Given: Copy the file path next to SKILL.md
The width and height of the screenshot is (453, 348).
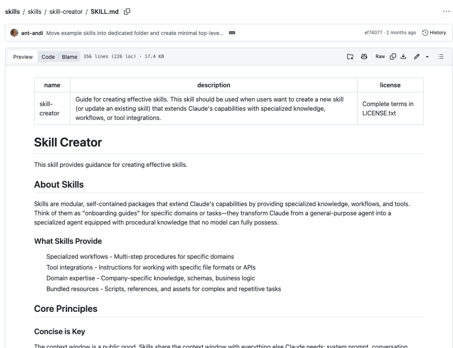Looking at the screenshot, I should [127, 12].
